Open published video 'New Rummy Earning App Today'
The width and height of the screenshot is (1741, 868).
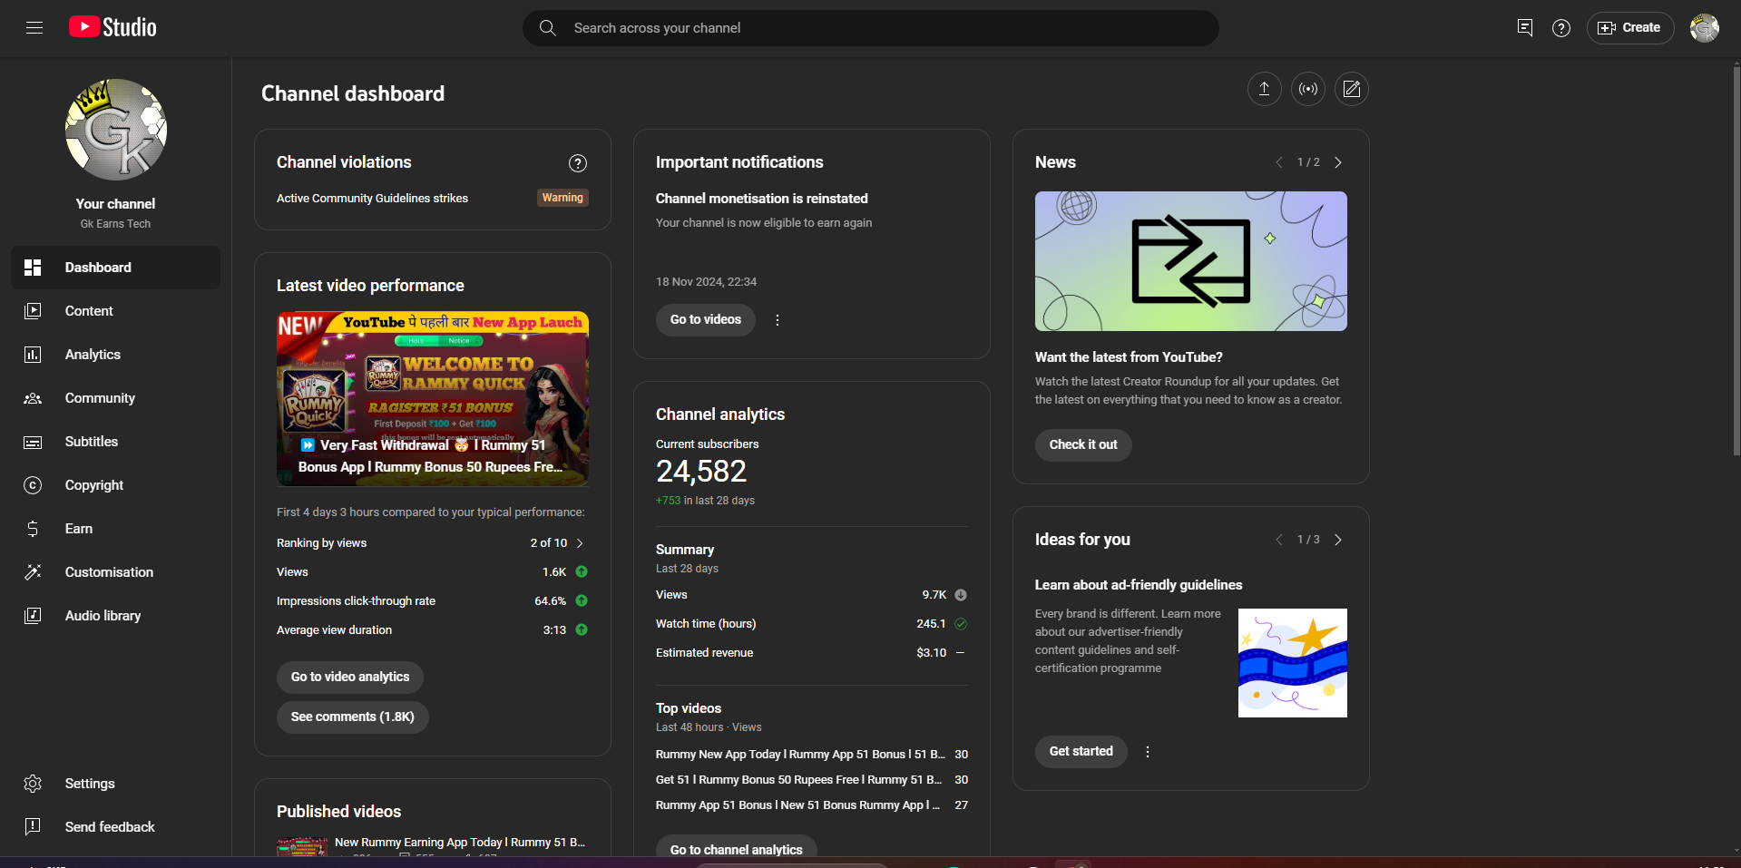460,843
